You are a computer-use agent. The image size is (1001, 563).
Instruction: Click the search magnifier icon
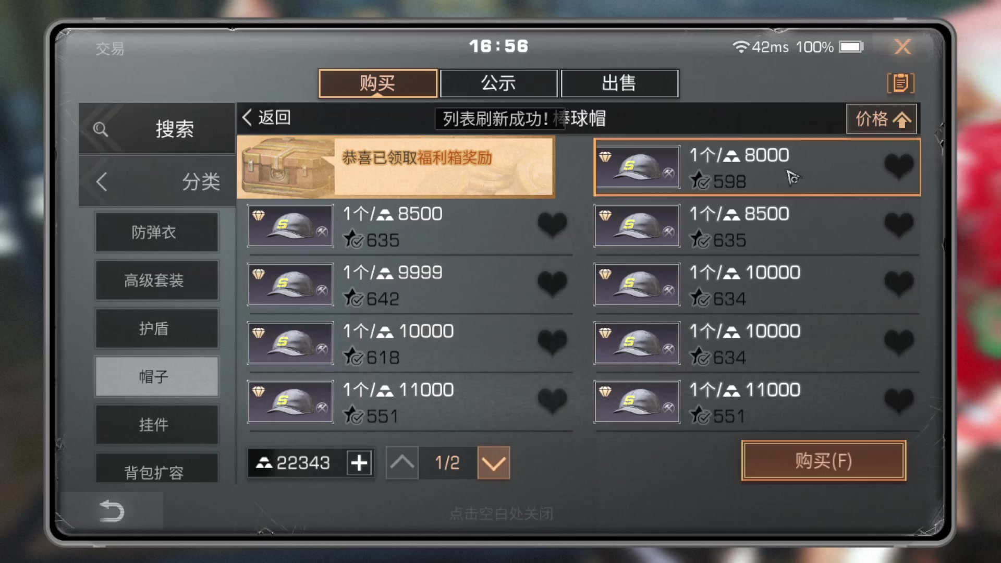(101, 129)
